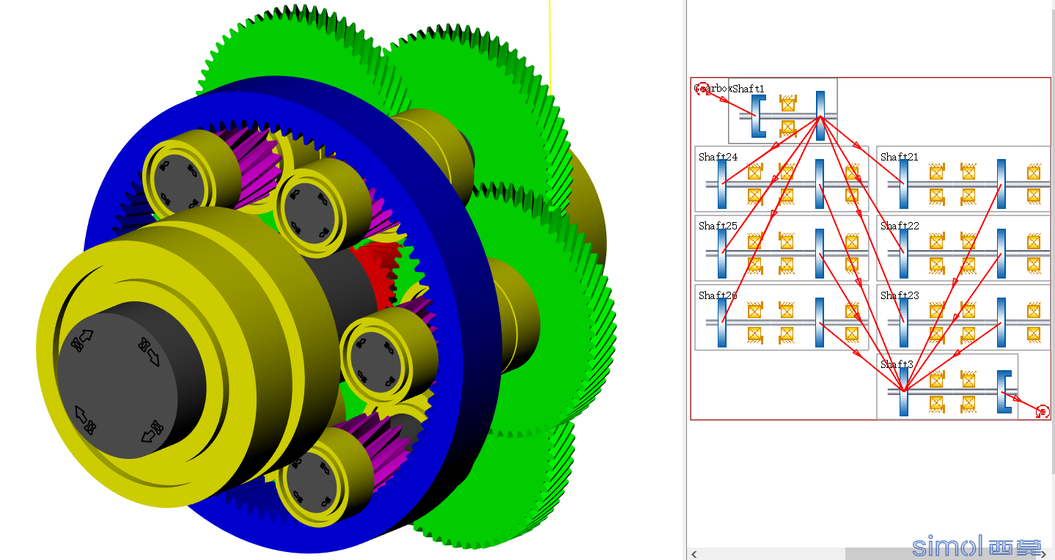Select lower end bearing on Shaft21

[x=1034, y=196]
